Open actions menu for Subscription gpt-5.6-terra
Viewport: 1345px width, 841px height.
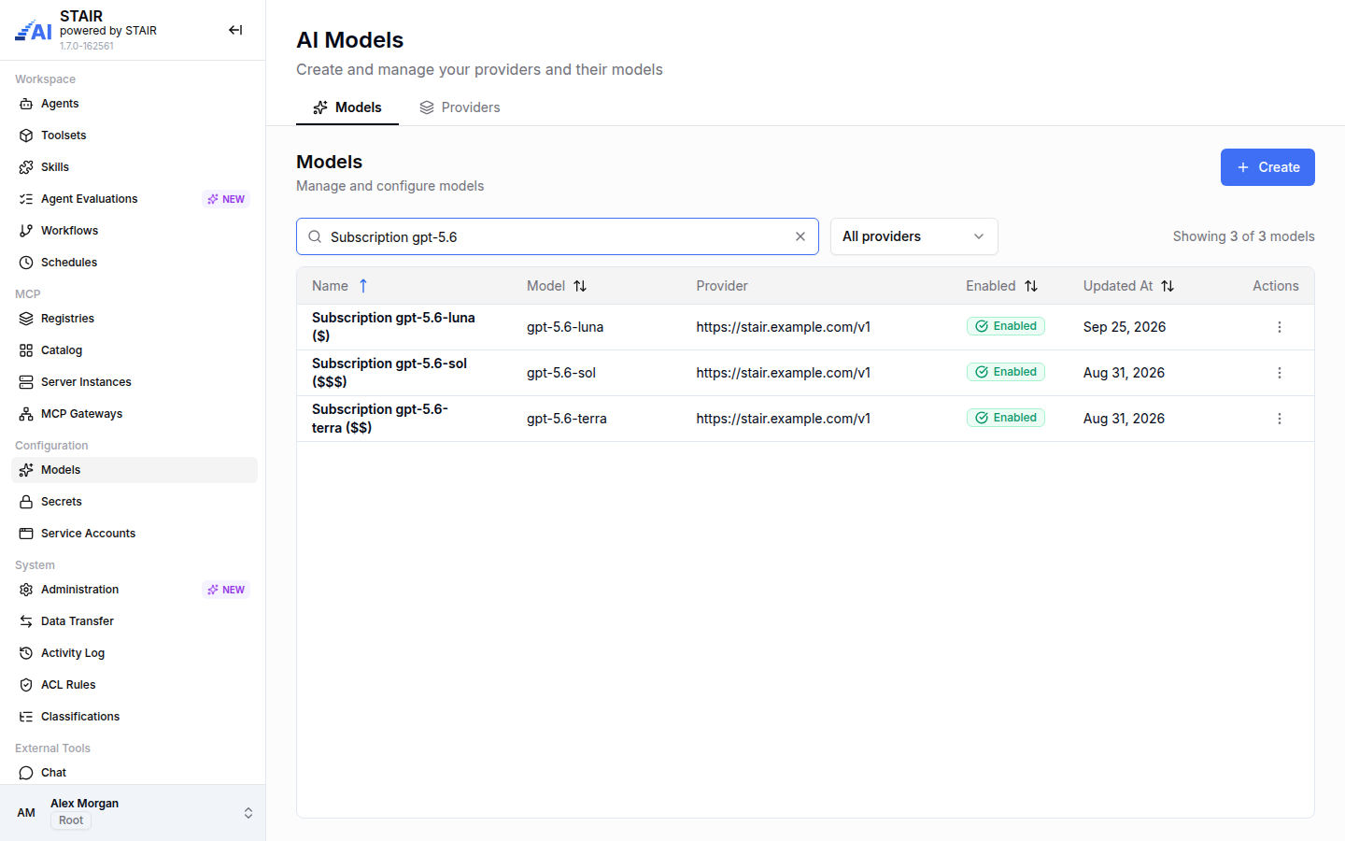point(1280,419)
